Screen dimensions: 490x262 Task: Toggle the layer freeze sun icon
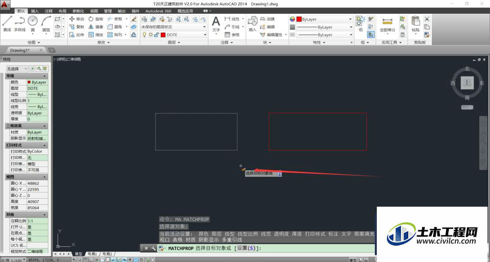pyautogui.click(x=150, y=35)
